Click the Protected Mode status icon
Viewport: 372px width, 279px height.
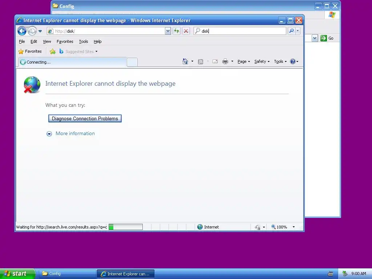258,227
